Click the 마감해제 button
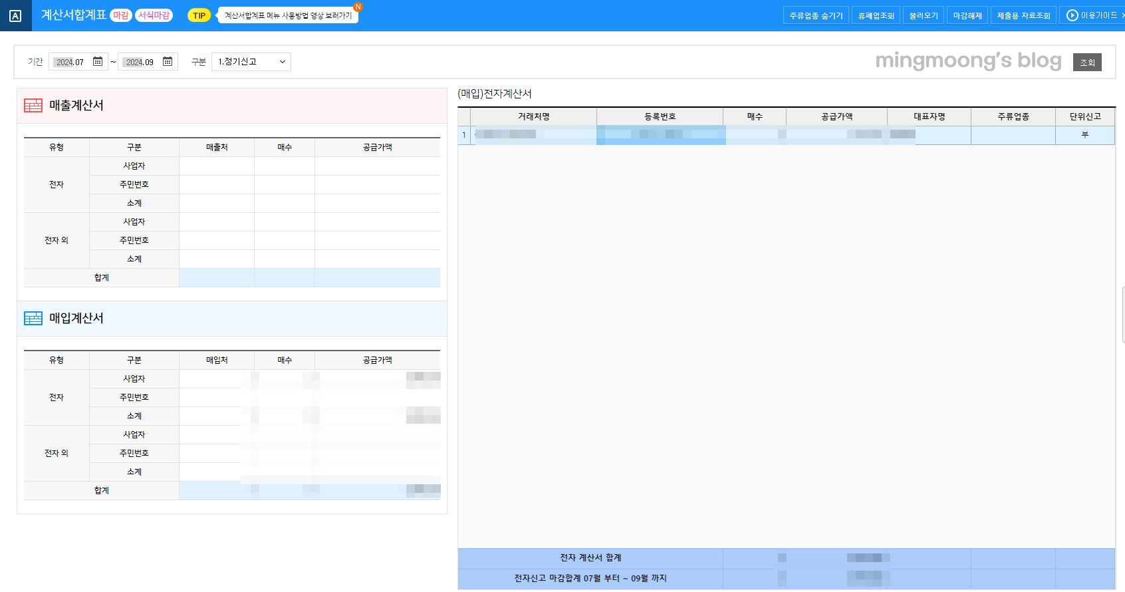This screenshot has height=592, width=1125. (x=967, y=15)
